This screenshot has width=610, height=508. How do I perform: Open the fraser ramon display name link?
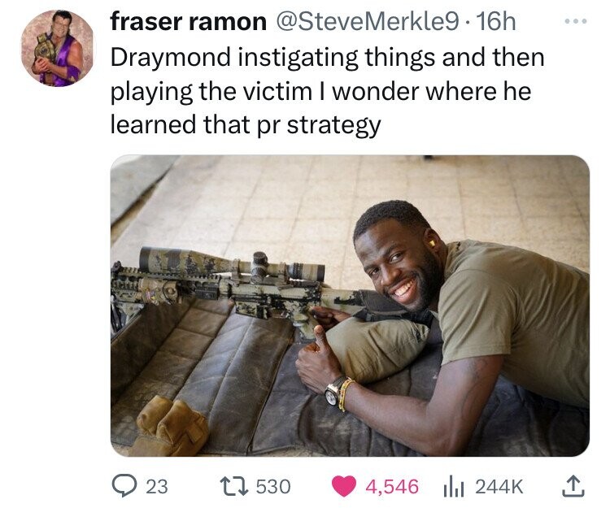(x=189, y=21)
